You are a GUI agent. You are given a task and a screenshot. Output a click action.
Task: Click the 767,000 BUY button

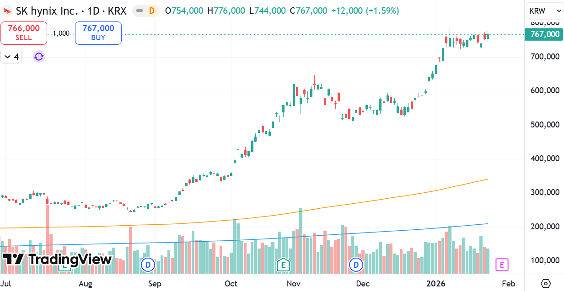pos(98,33)
